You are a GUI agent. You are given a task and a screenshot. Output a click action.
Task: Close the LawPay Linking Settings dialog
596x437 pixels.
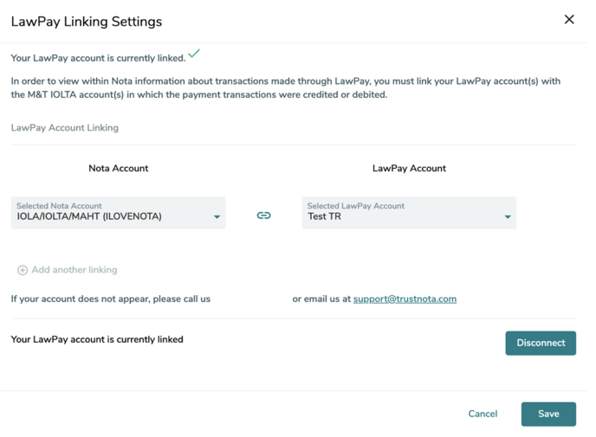pos(569,19)
